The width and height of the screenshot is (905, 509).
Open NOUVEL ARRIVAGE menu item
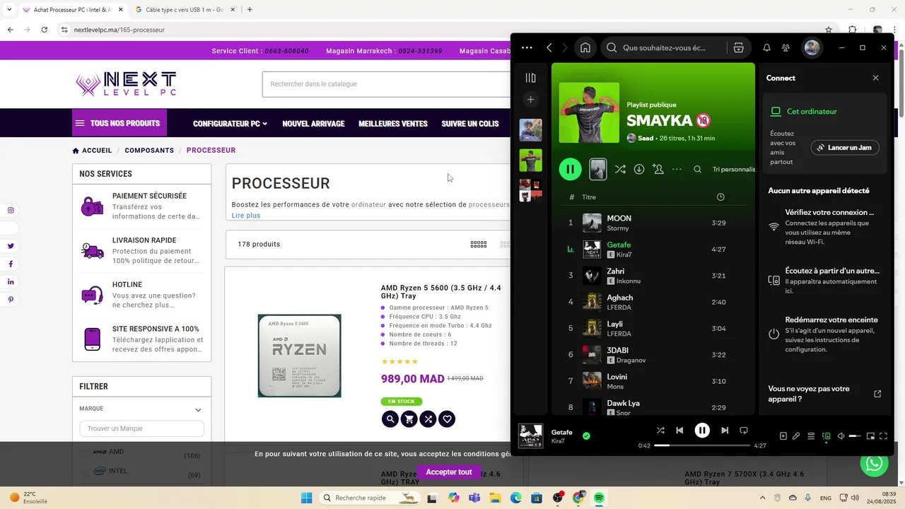313,124
